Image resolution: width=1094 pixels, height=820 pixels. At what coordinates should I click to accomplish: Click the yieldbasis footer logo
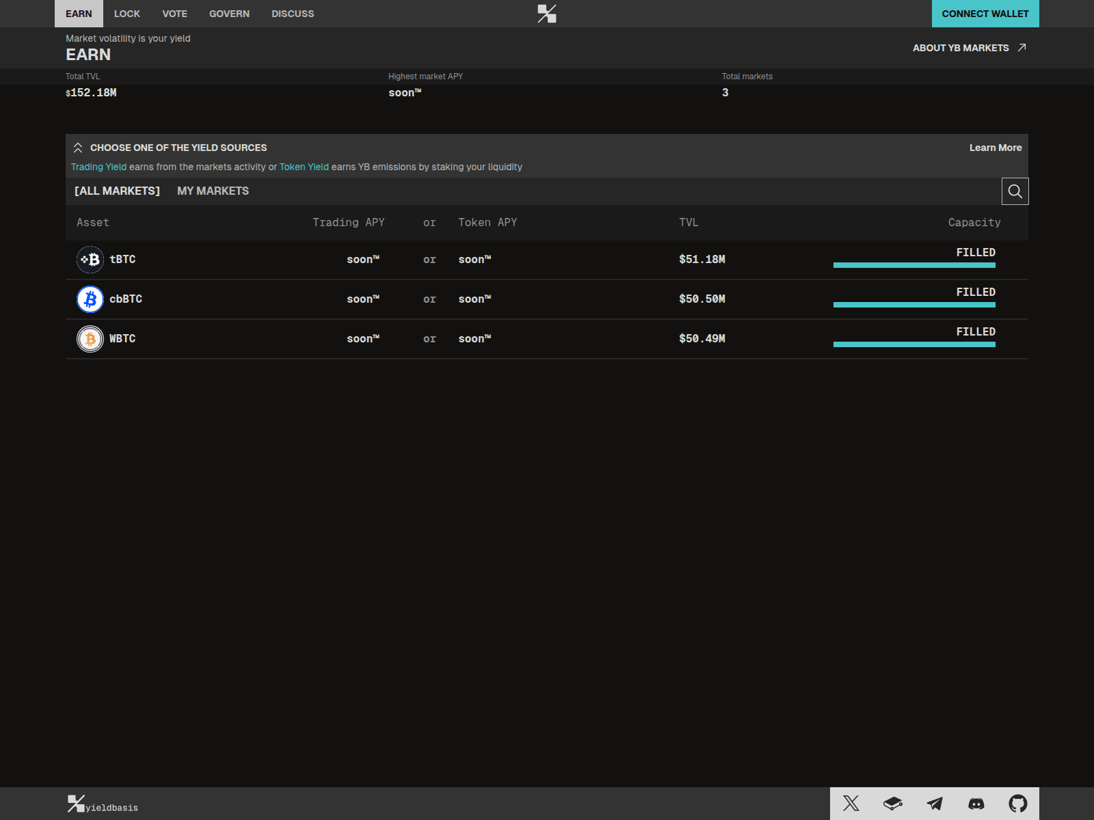[x=103, y=804]
